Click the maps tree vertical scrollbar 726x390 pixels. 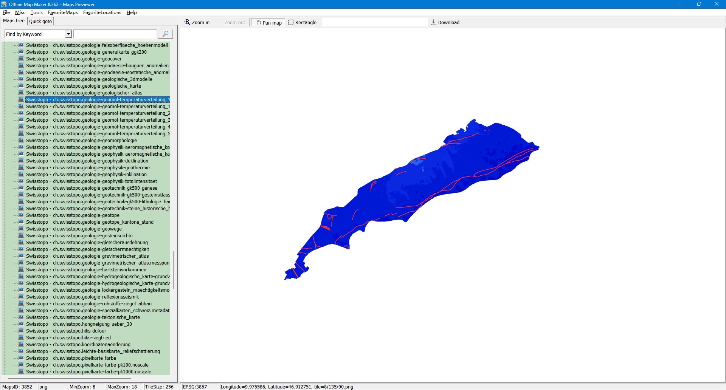[x=173, y=269]
